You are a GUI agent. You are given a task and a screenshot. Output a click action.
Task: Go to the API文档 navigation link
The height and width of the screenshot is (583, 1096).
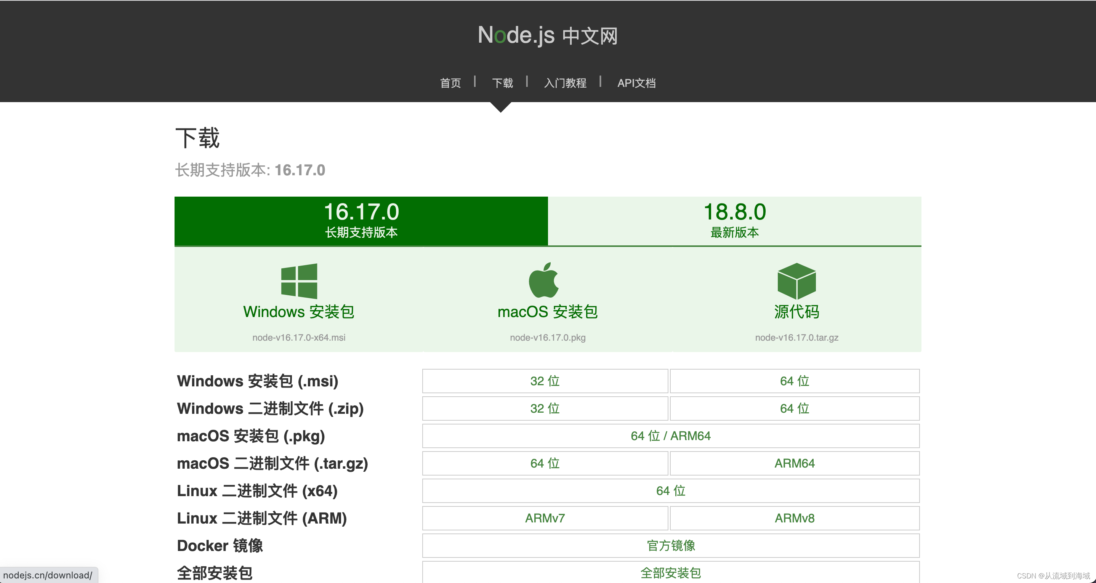pyautogui.click(x=636, y=83)
